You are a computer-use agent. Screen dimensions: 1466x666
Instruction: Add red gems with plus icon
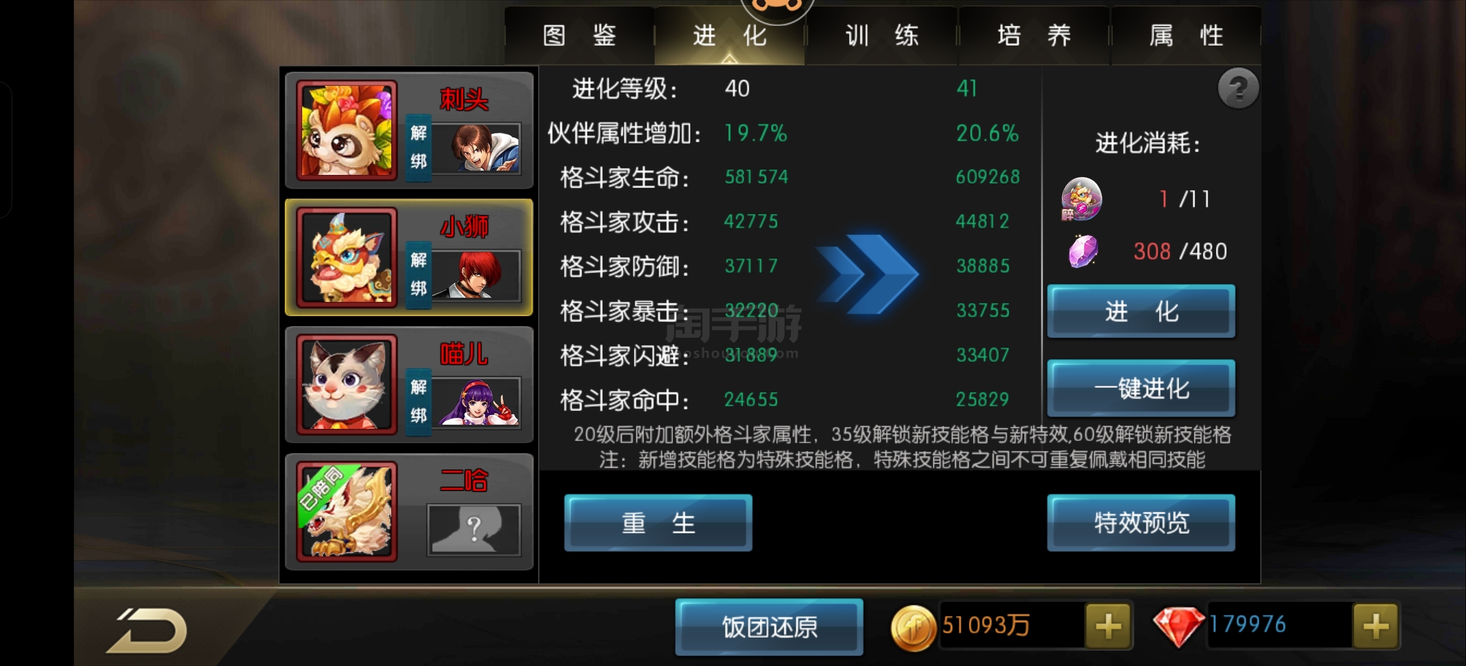tap(1375, 626)
